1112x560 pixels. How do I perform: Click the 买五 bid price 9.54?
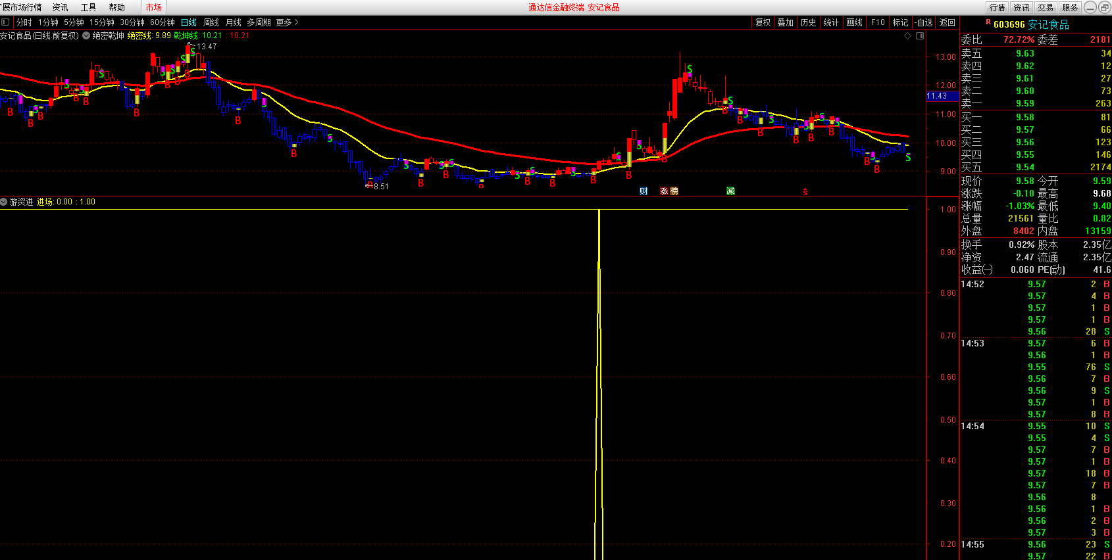(1024, 167)
